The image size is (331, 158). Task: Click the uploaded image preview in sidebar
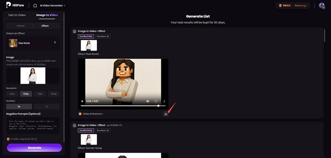[33, 76]
